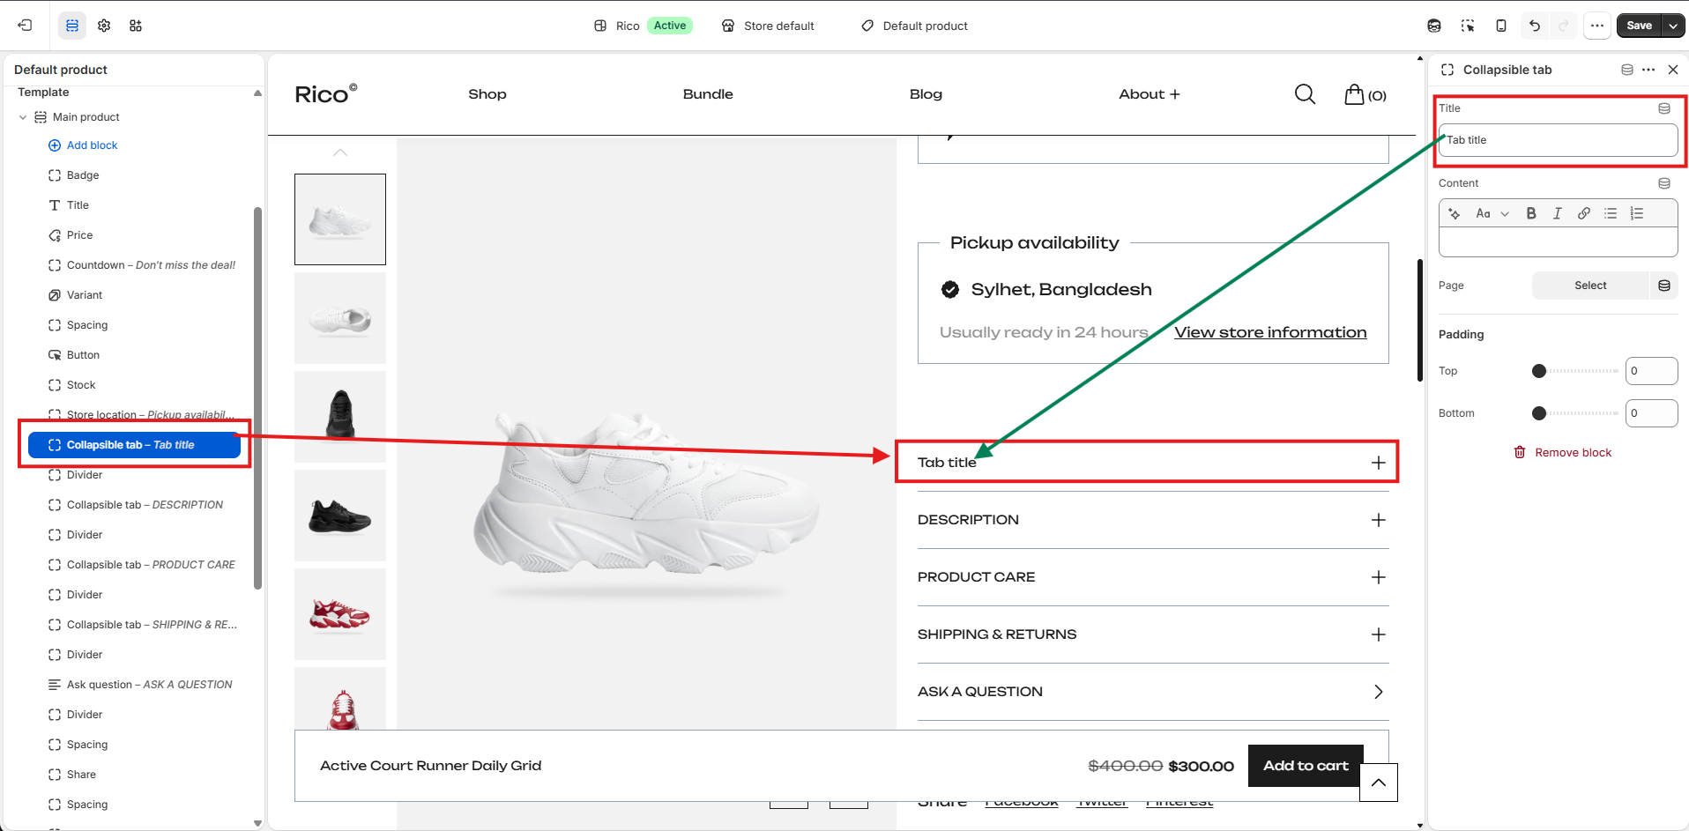The height and width of the screenshot is (831, 1689).
Task: Open the Sections panel icon
Action: point(72,26)
